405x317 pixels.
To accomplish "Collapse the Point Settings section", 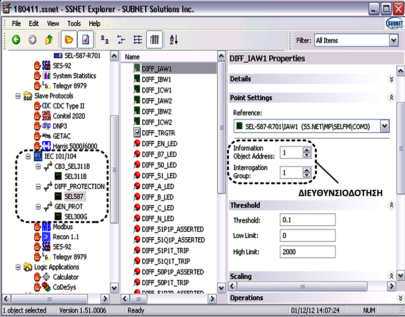I will [x=391, y=98].
